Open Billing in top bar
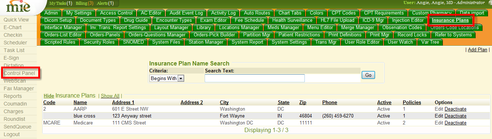The width and height of the screenshot is (492, 139). (84, 3)
